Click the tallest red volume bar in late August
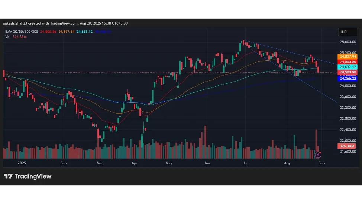362x204 pixels. coord(316,144)
